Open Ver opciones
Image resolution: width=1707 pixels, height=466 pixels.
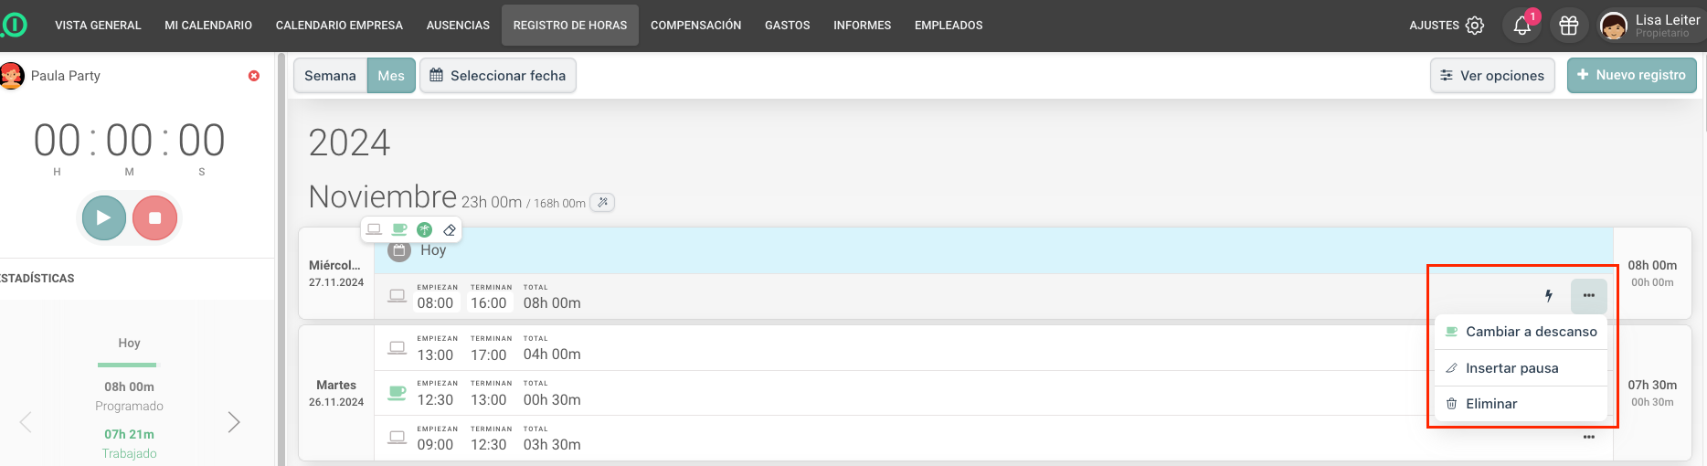[1492, 76]
